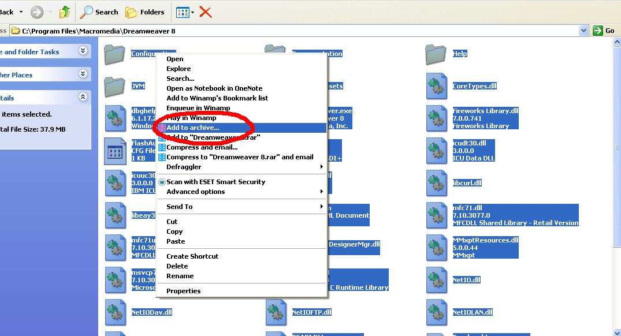The height and width of the screenshot is (336, 621).
Task: Select the mfc71u dll file icon
Action: click(116, 248)
